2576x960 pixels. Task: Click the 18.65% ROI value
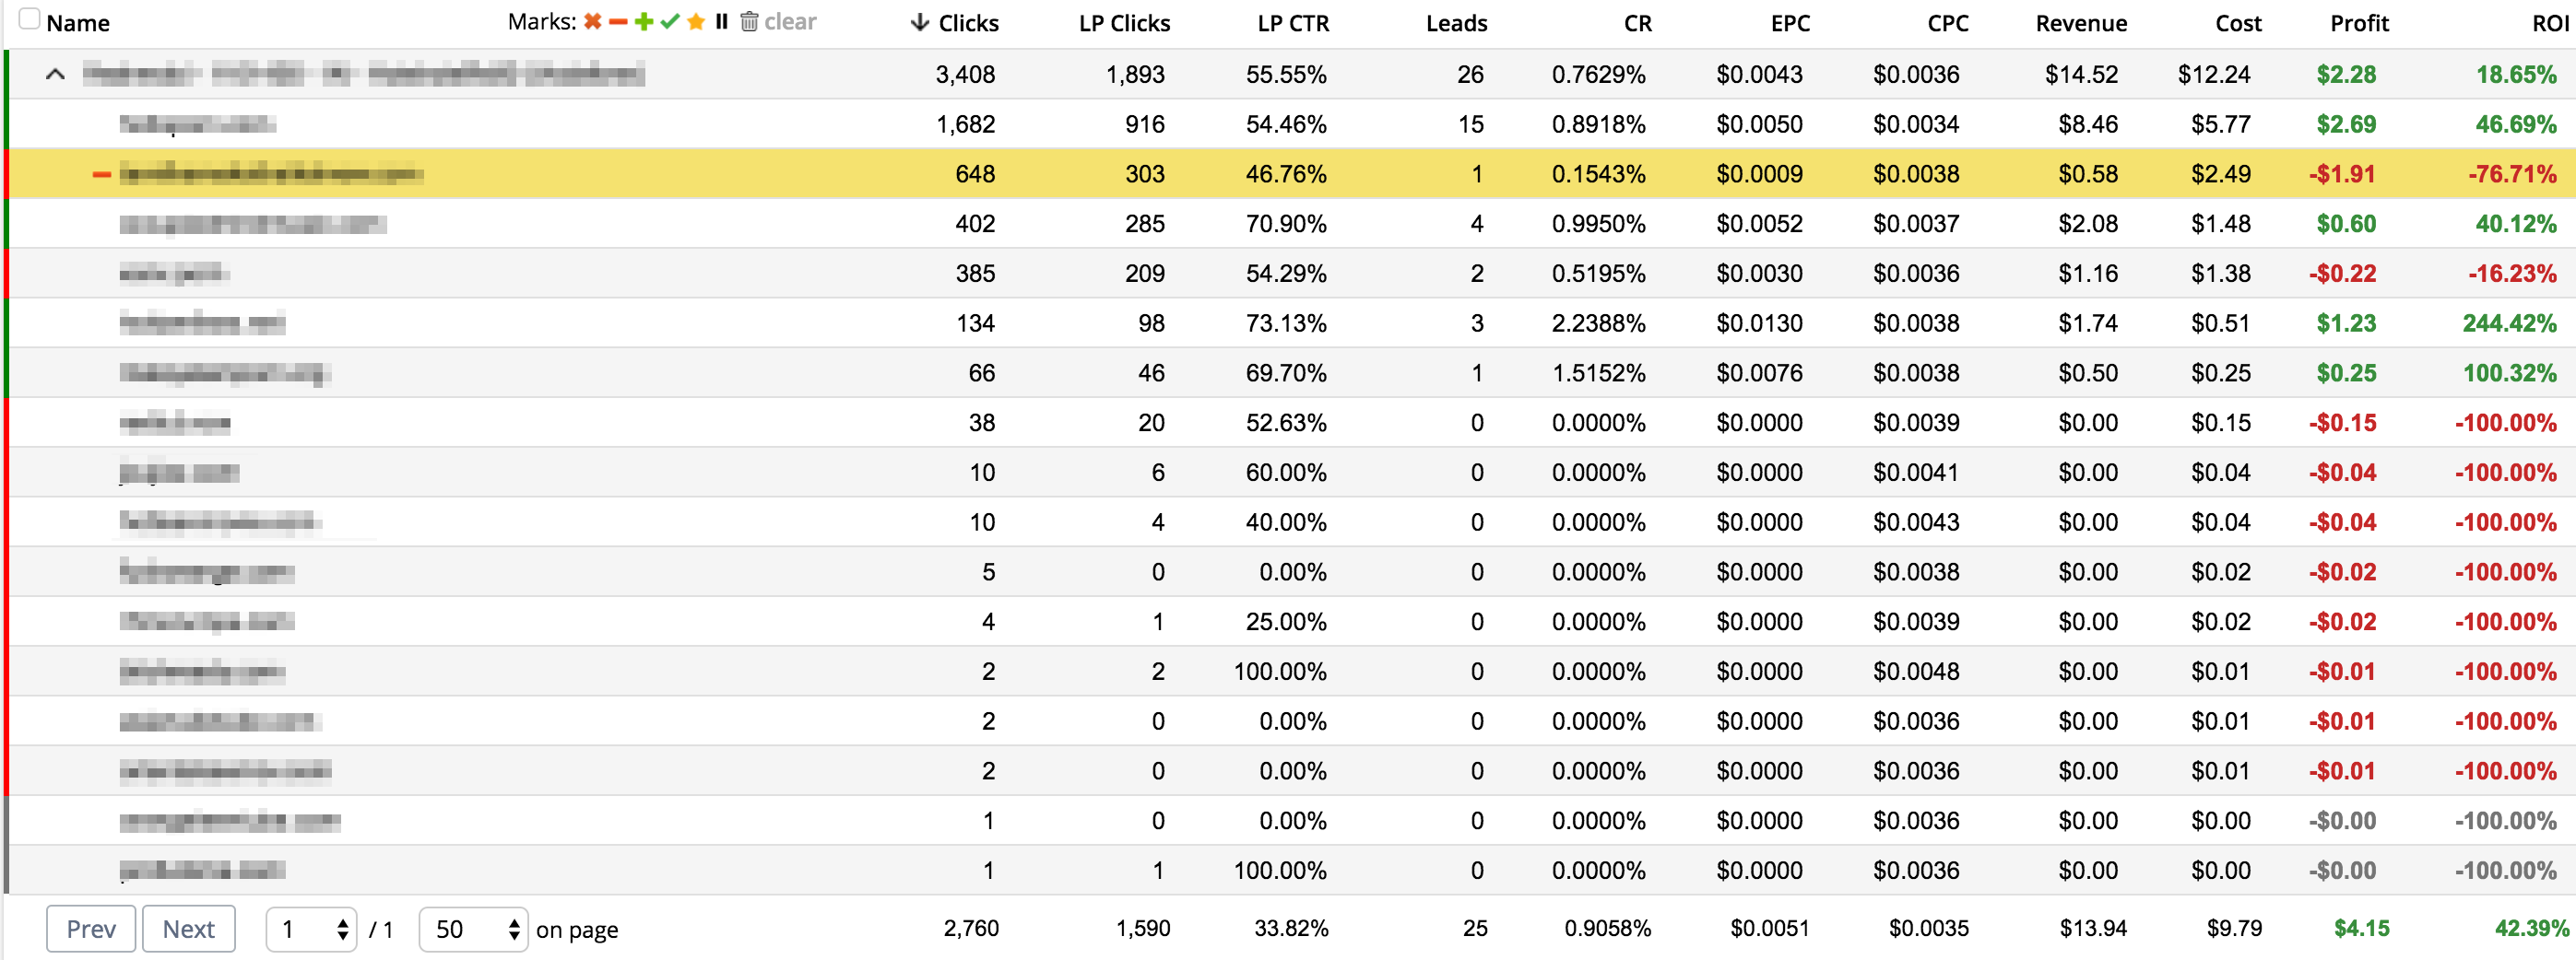2516,75
